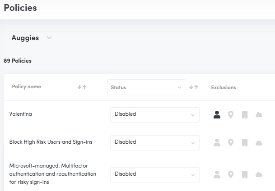
Task: Click device exclusion icon for Block High Risk policy
Action: pos(245,142)
